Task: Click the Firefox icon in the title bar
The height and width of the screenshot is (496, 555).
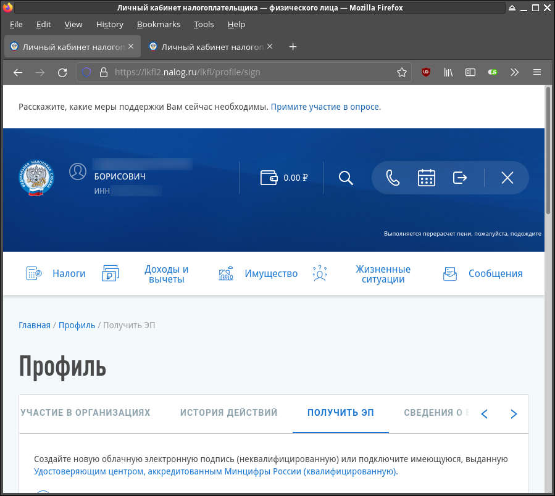Action: 7,7
